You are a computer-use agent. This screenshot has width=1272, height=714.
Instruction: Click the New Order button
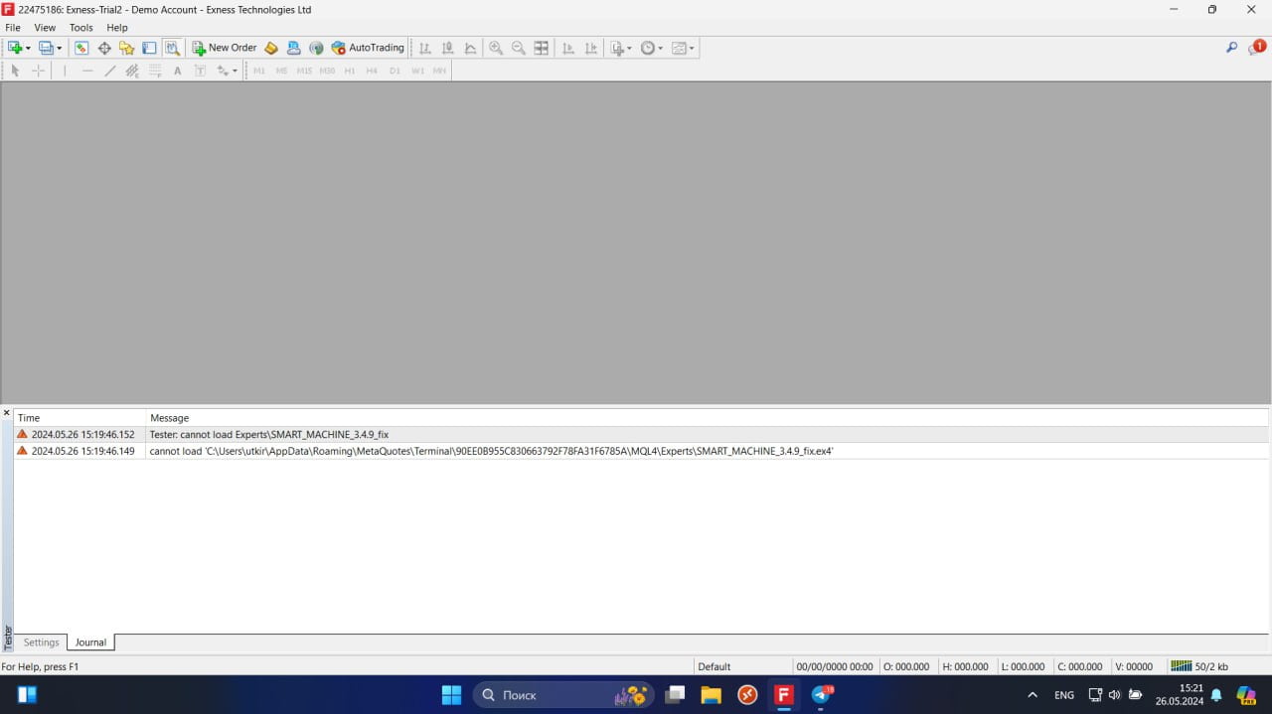pos(225,48)
